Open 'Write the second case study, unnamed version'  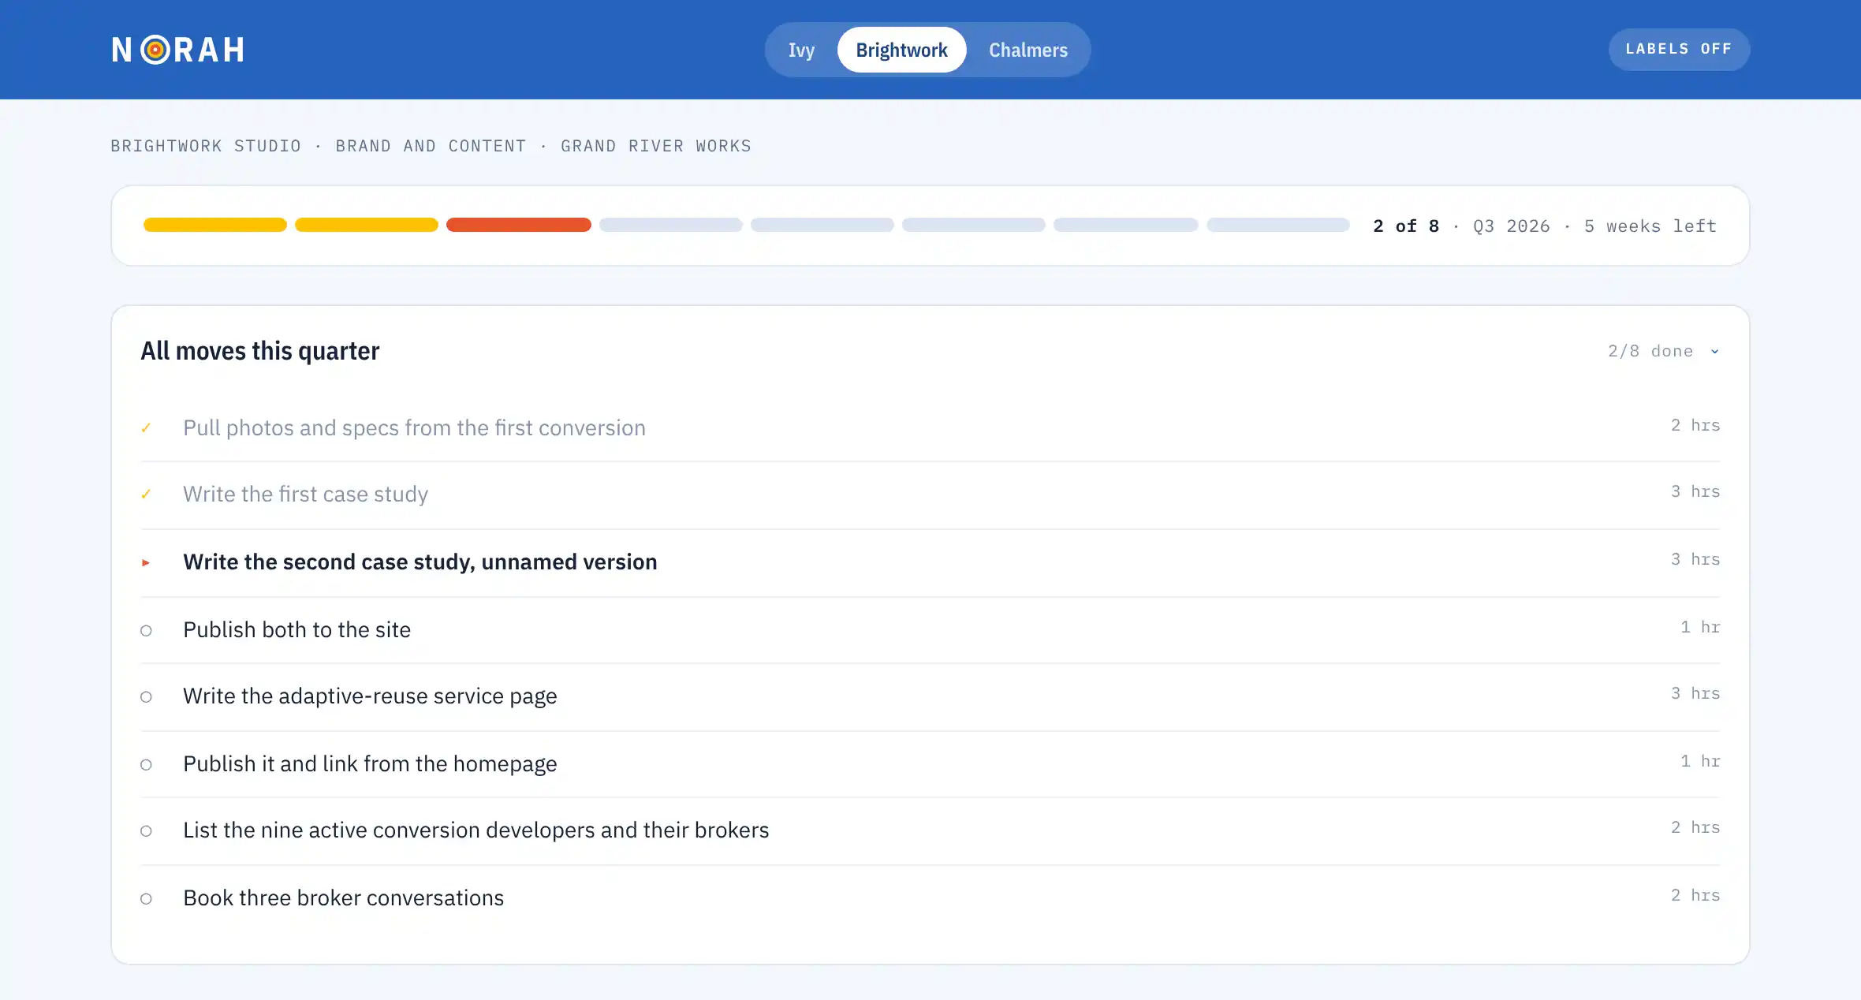click(420, 562)
